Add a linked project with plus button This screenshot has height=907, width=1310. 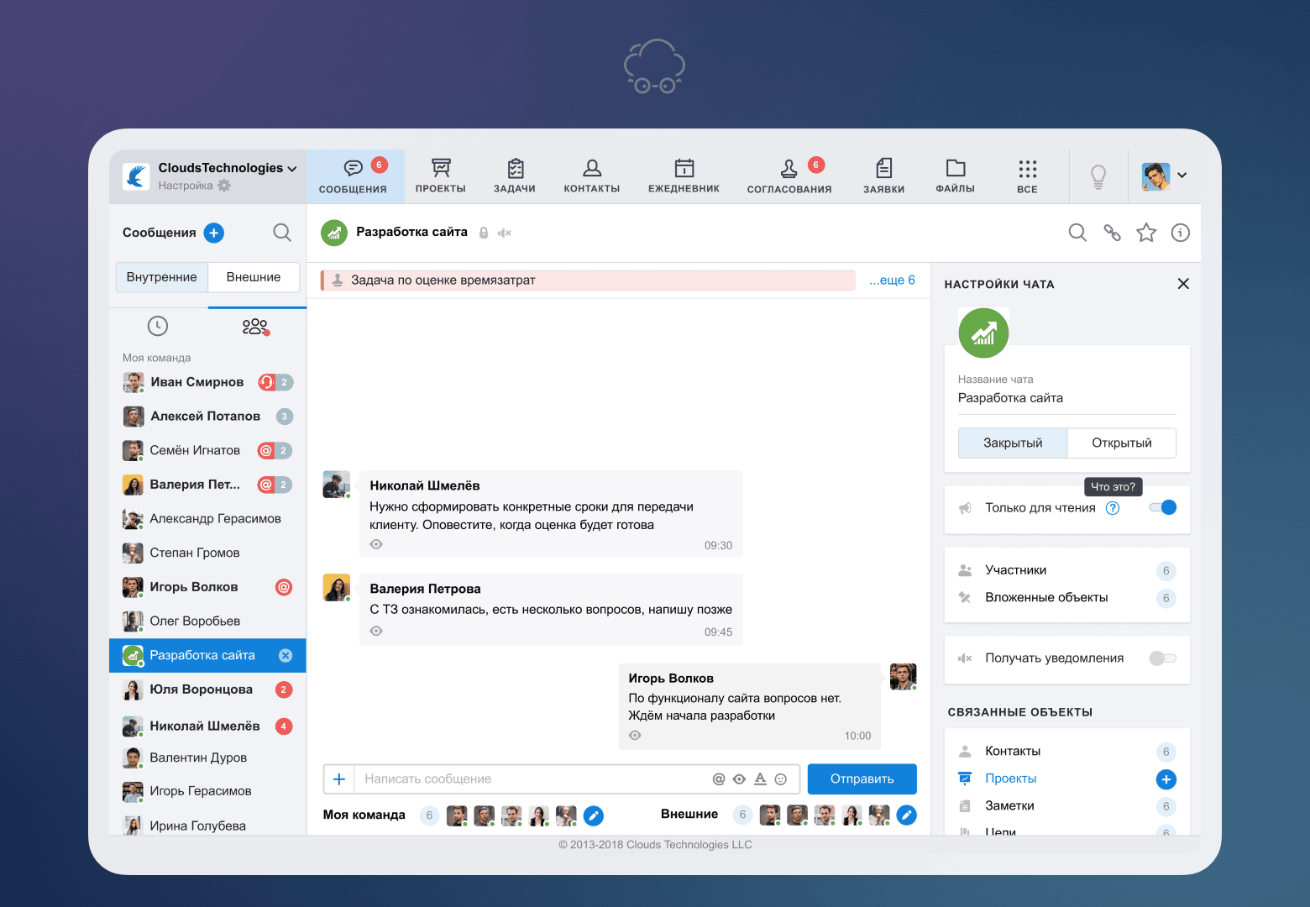click(1166, 779)
